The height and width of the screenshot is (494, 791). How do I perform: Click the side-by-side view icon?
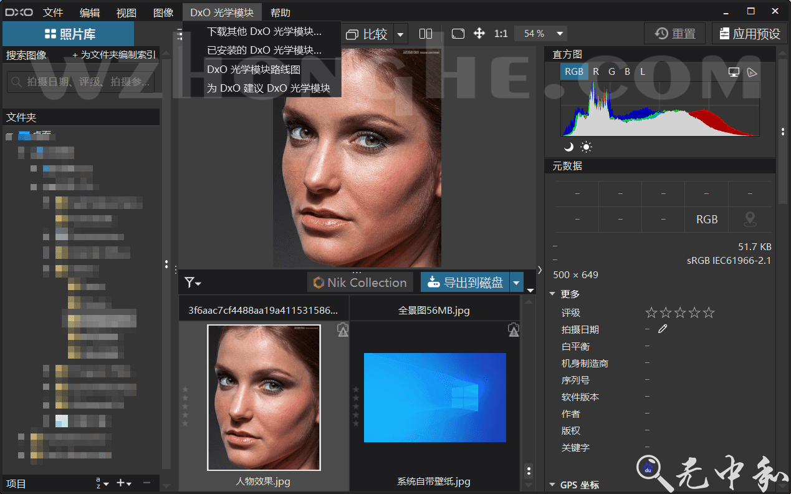(x=426, y=34)
